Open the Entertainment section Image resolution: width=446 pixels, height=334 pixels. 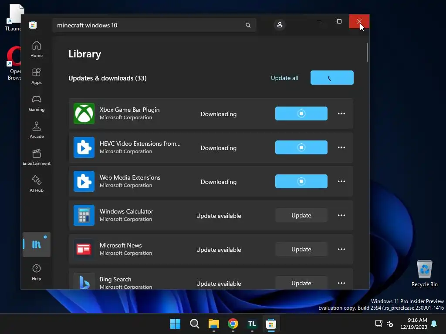click(x=37, y=157)
